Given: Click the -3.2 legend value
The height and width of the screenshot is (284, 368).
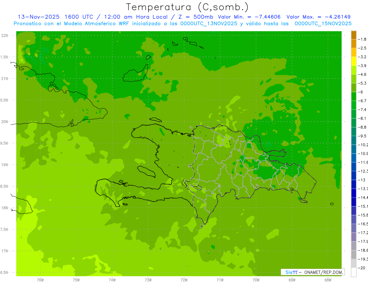Looking at the screenshot, I should 363,57.
